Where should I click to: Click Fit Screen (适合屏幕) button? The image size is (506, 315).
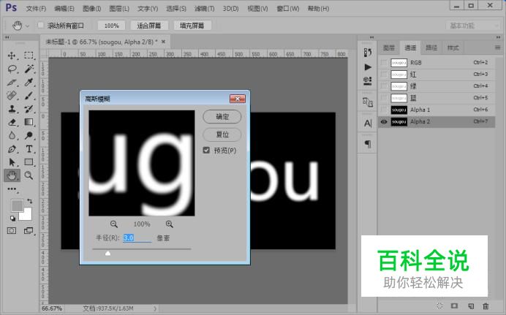[148, 26]
